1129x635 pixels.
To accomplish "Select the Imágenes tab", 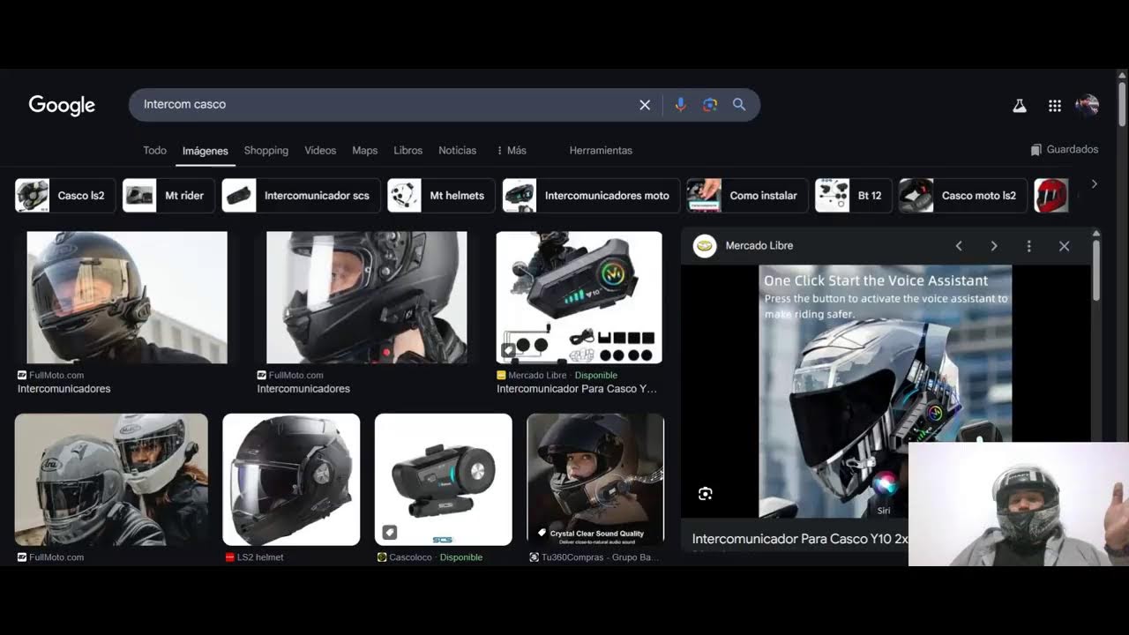I will pyautogui.click(x=206, y=151).
